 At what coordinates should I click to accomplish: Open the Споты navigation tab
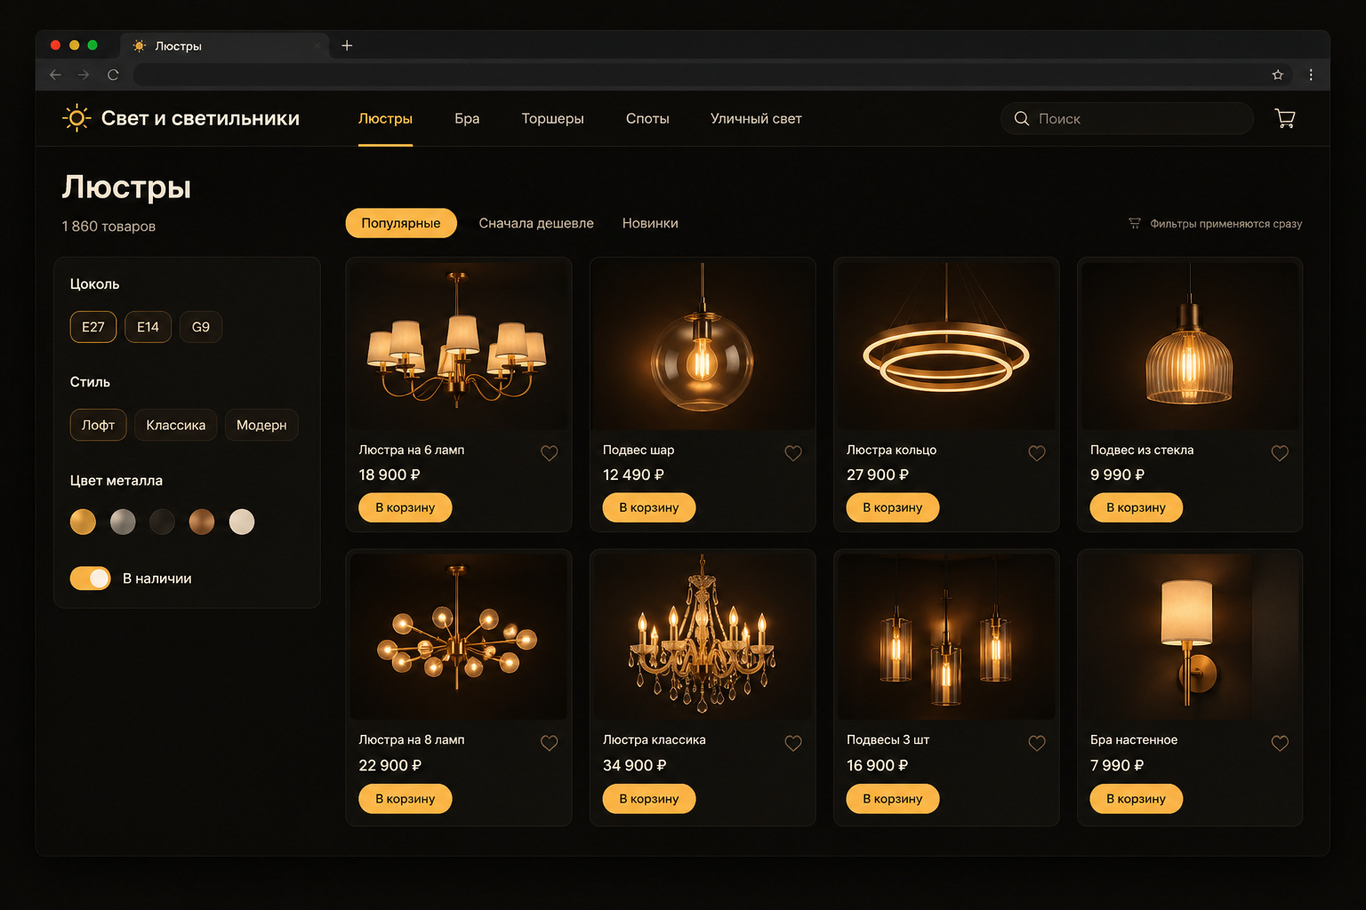click(x=647, y=118)
